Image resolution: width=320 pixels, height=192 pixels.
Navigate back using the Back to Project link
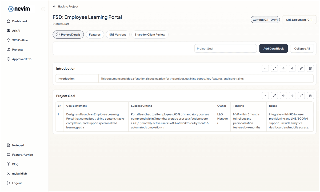click(66, 6)
